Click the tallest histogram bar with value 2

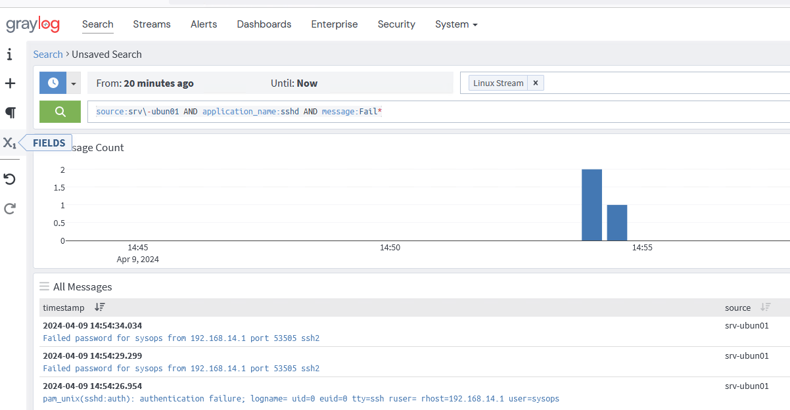tap(592, 205)
